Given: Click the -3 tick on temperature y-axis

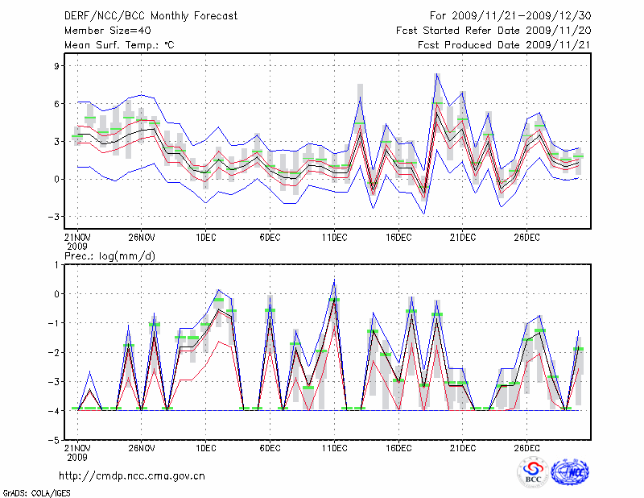Looking at the screenshot, I should [55, 217].
